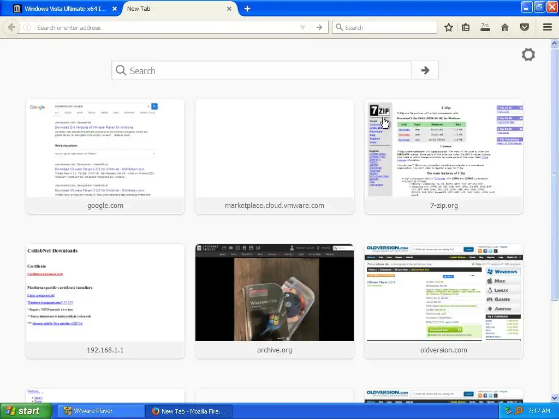This screenshot has width=559, height=419.
Task: Open new tab page settings gear
Action: (528, 55)
